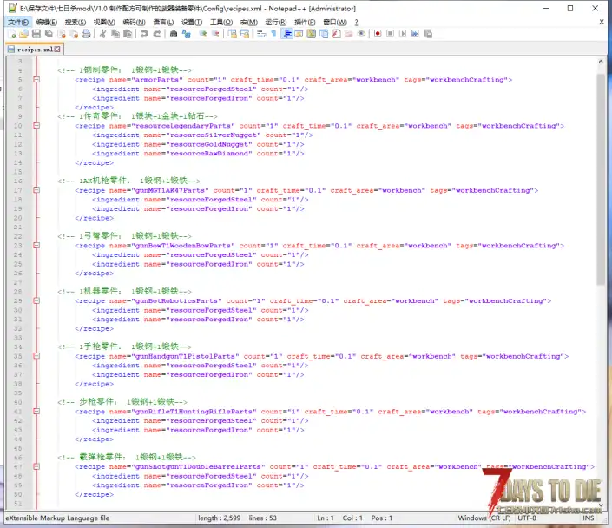The height and width of the screenshot is (528, 612).
Task: Click the vertical scrollbar thumb
Action: coord(601,179)
